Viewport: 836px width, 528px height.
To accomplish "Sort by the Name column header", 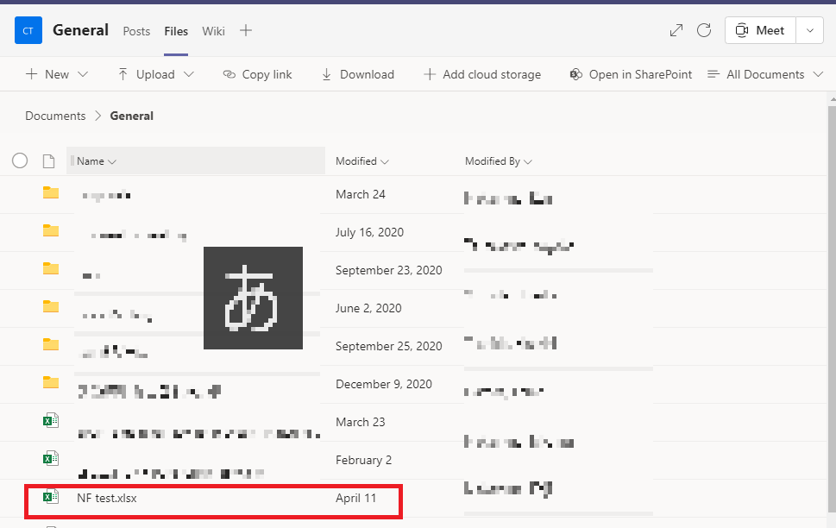I will [x=196, y=161].
